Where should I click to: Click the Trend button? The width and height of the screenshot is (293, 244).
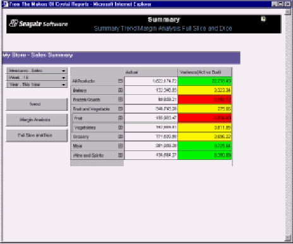point(37,104)
